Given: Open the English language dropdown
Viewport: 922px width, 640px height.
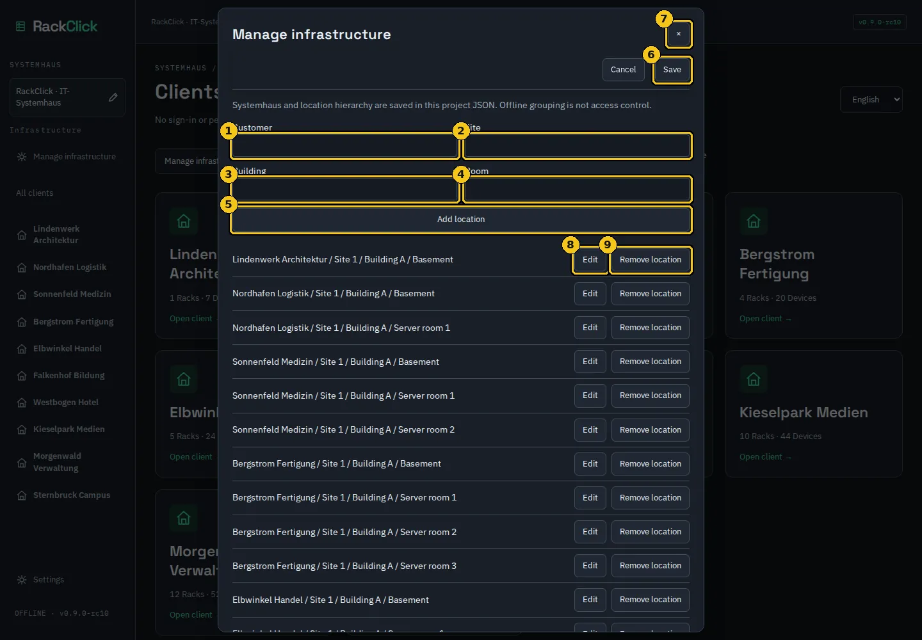Looking at the screenshot, I should (871, 100).
